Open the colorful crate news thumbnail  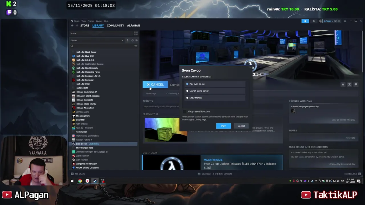166,130
